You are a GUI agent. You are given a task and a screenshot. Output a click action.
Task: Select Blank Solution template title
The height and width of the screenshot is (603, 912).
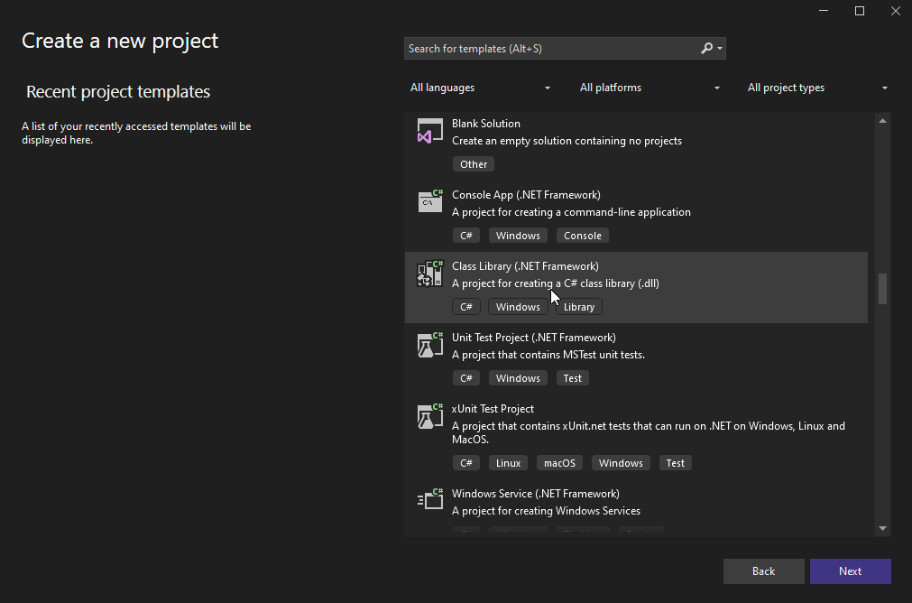485,124
